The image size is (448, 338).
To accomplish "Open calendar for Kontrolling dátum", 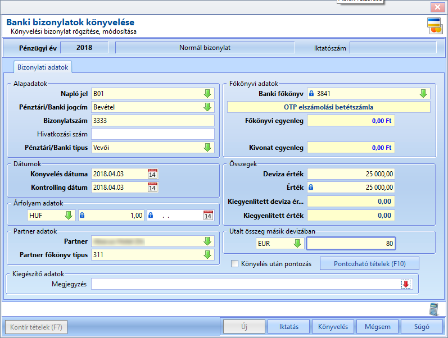I will click(x=152, y=188).
